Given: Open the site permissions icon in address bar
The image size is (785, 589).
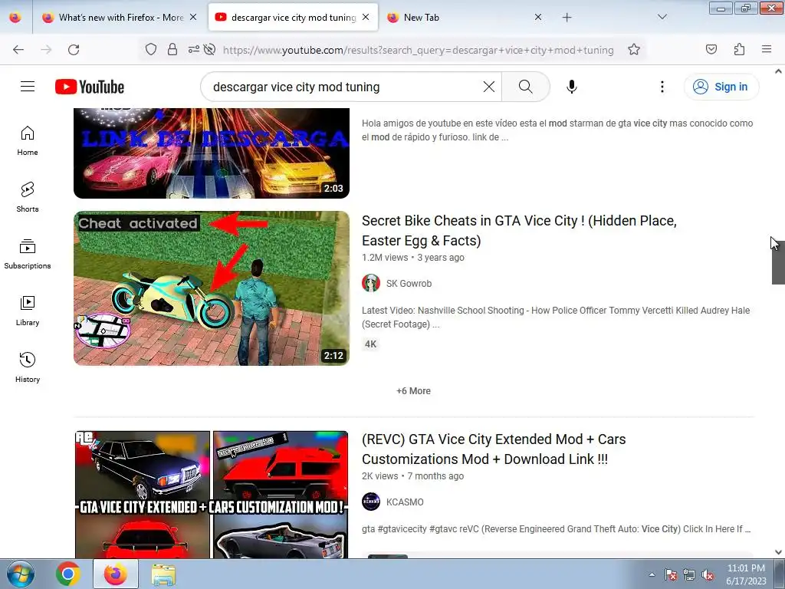Looking at the screenshot, I should coord(193,49).
